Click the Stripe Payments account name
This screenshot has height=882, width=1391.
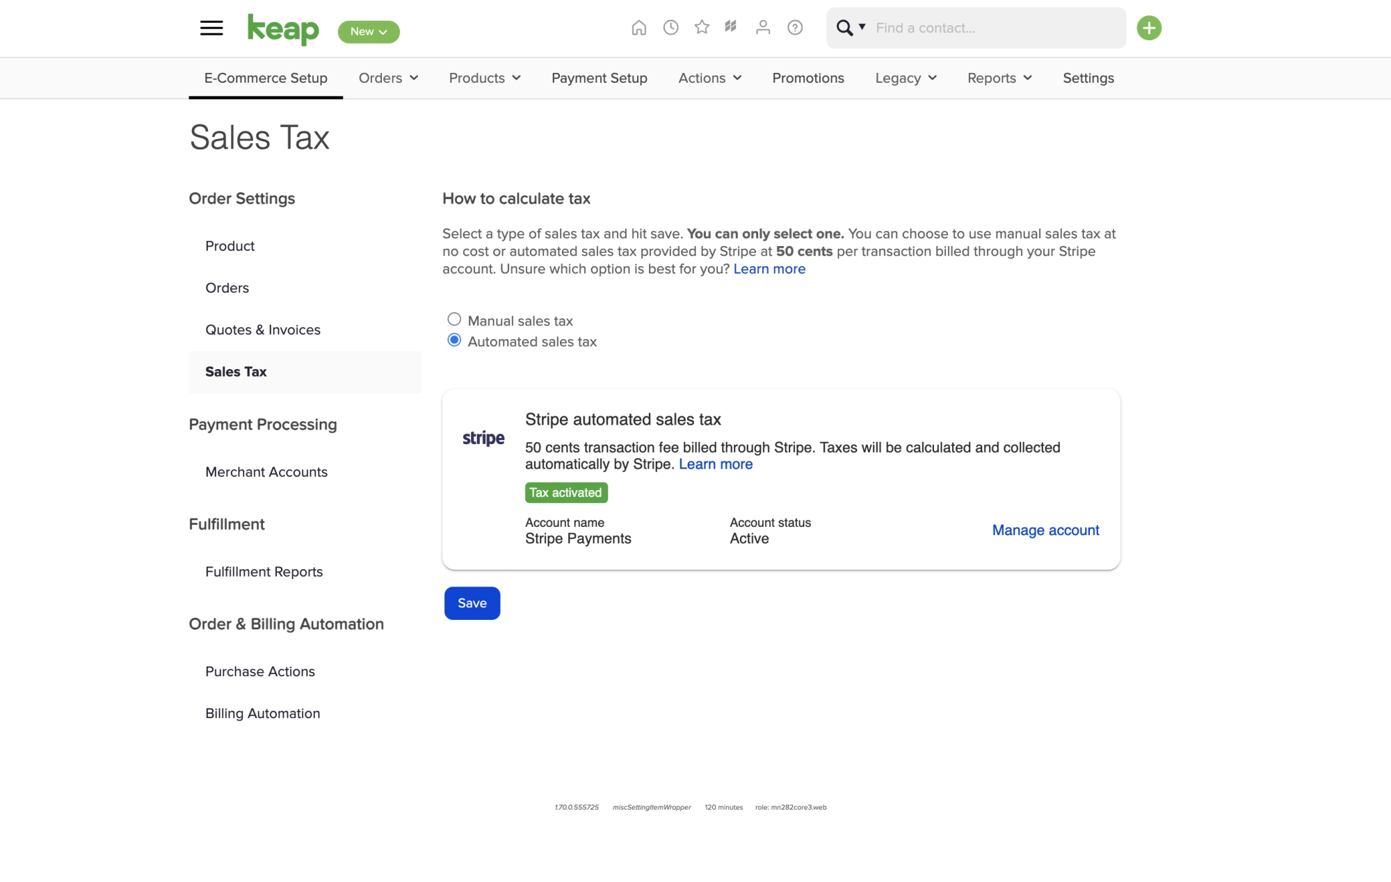coord(578,539)
